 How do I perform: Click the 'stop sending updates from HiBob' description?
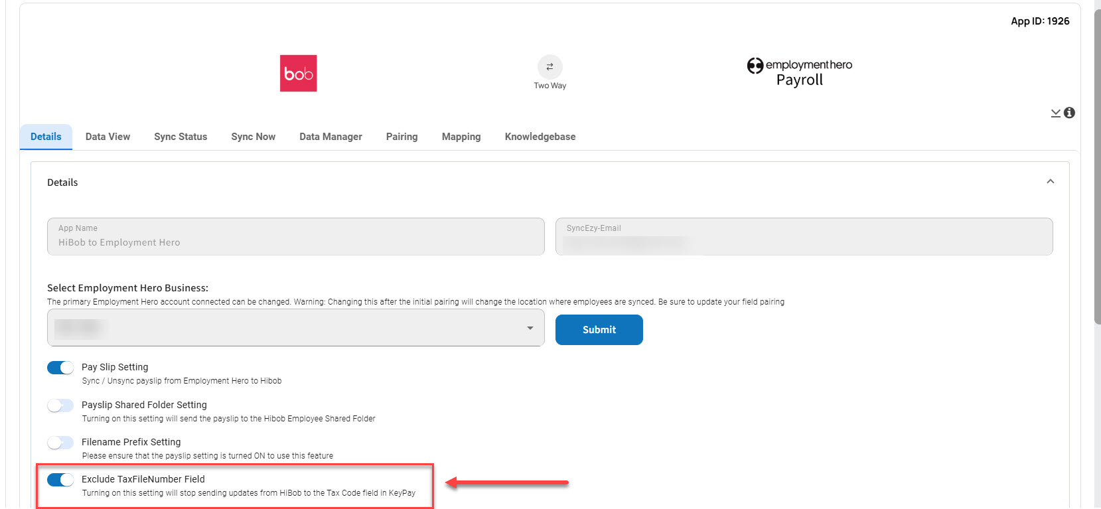(x=249, y=493)
